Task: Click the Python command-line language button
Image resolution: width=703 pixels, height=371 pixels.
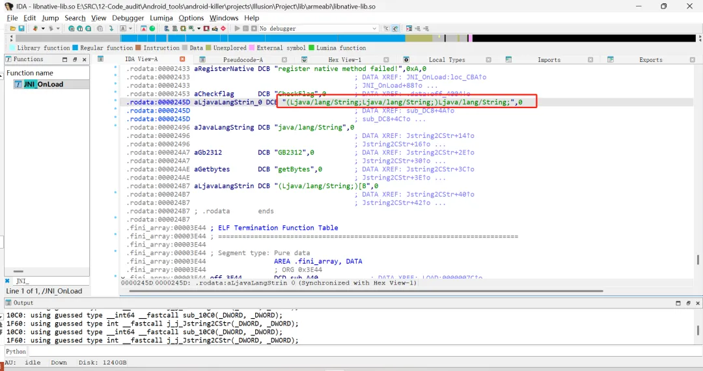Action: point(16,351)
